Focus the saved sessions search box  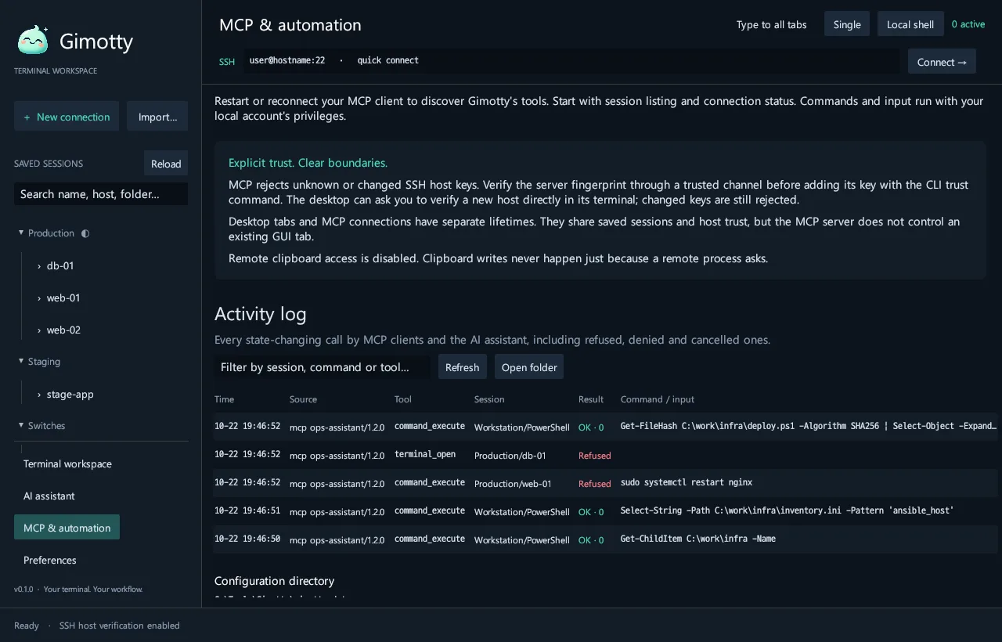pyautogui.click(x=101, y=193)
